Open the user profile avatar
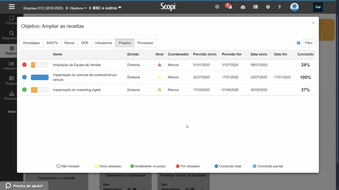The width and height of the screenshot is (339, 190). (x=294, y=7)
